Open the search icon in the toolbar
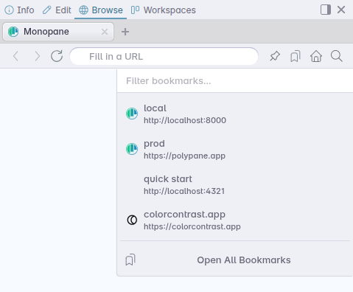The image size is (353, 292). pos(337,56)
